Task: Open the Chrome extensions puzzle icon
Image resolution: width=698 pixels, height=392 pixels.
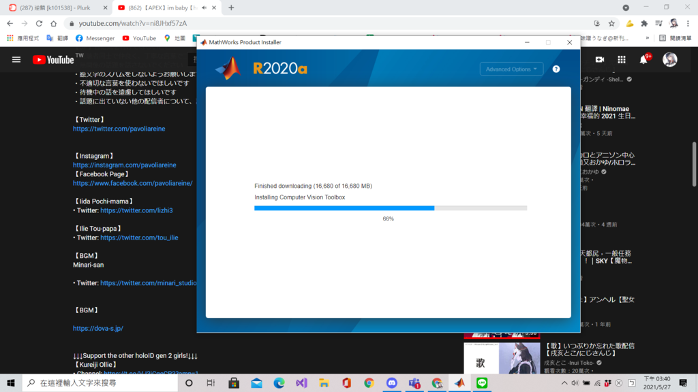Action: point(644,23)
